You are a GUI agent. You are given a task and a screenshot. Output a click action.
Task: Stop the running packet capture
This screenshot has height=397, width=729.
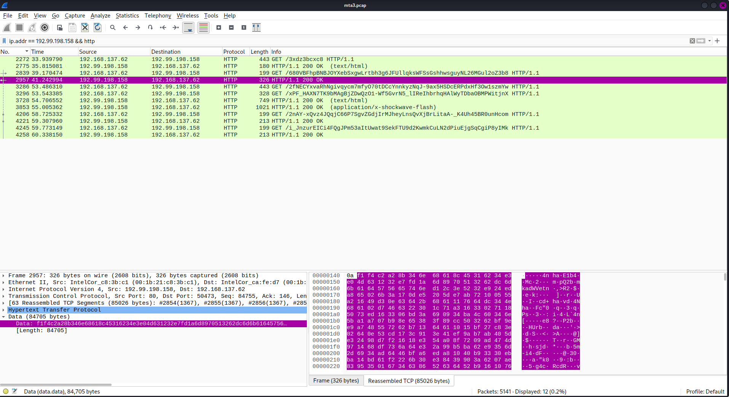click(x=19, y=27)
